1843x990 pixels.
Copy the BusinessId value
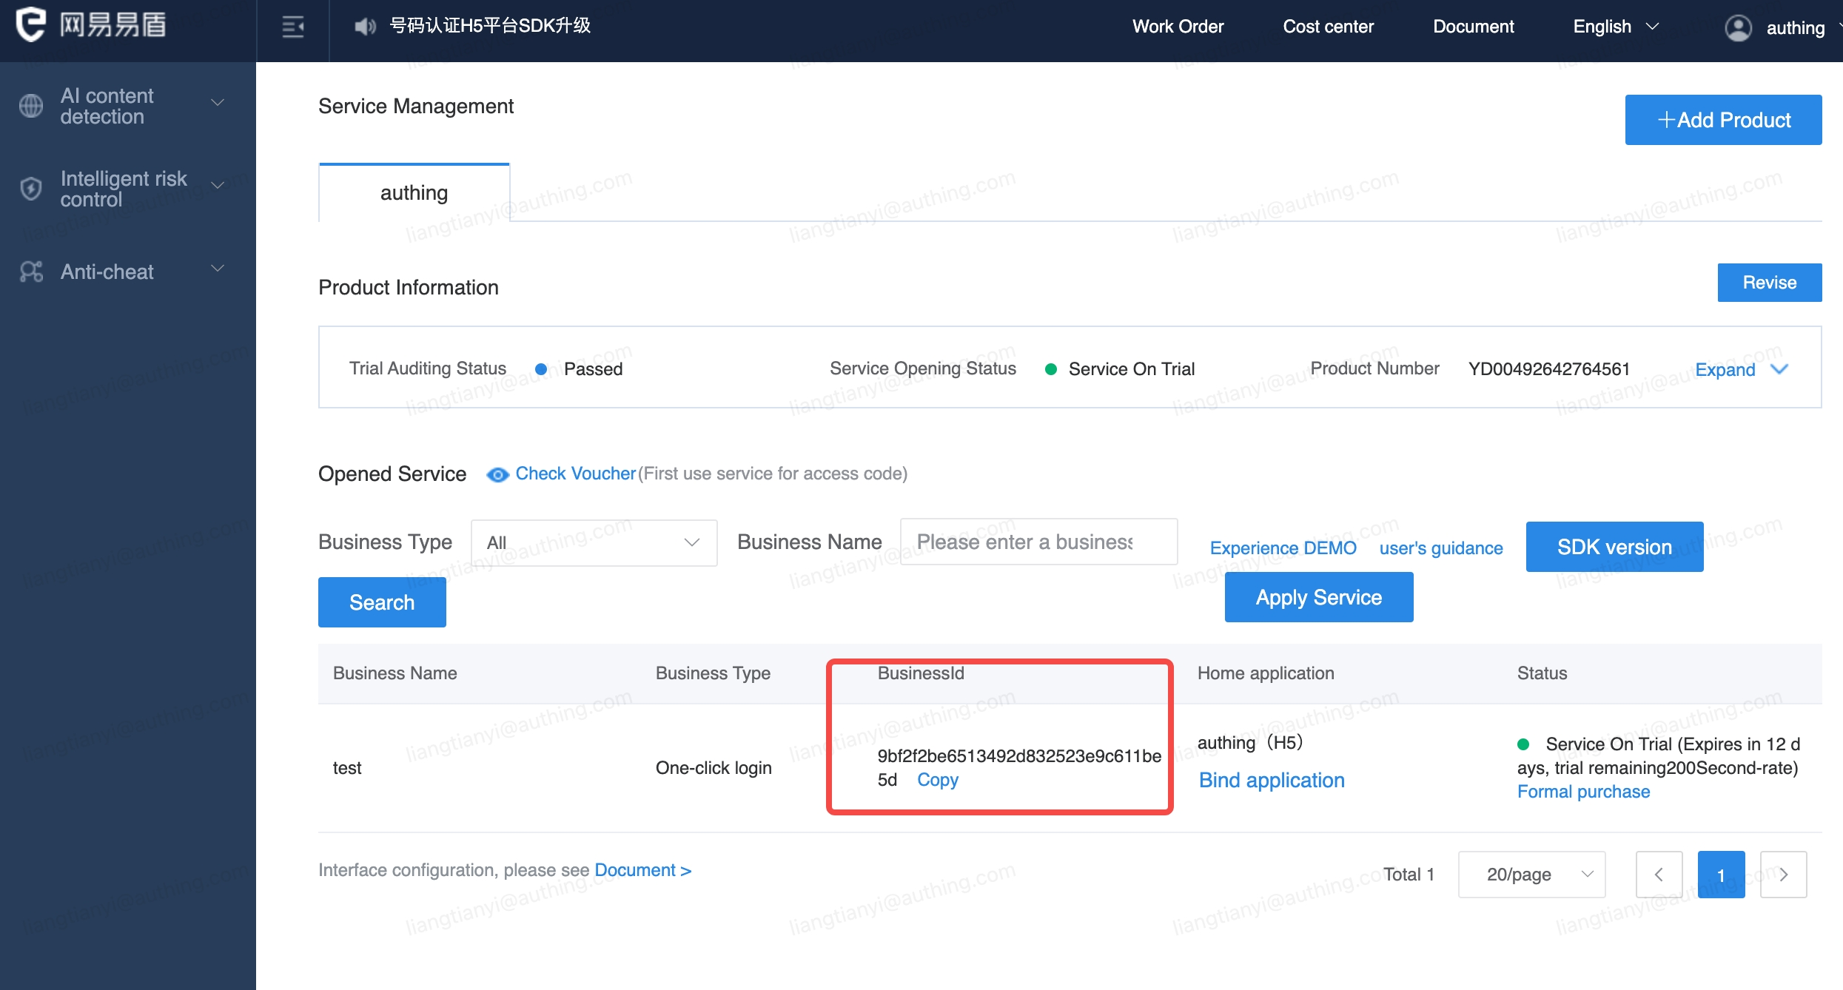(937, 780)
